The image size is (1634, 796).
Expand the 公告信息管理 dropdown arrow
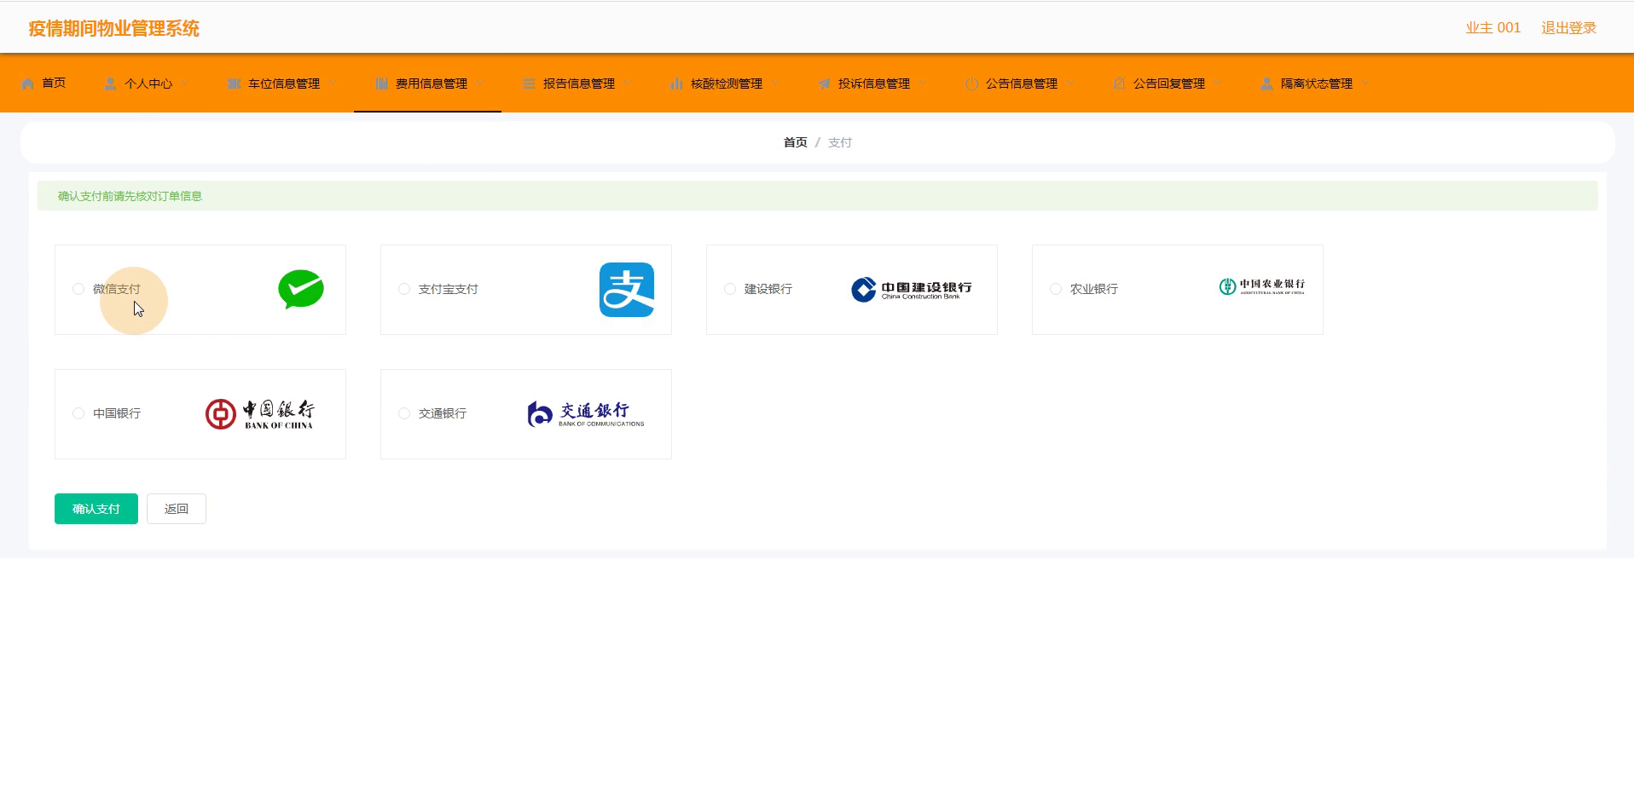tap(1070, 84)
